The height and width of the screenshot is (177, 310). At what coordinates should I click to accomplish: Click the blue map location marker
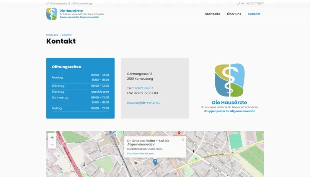(x=155, y=162)
